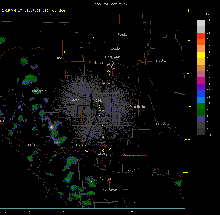Click the Louise label at left edge
Viewport: 220px width, 215px height.
click(x=5, y=126)
